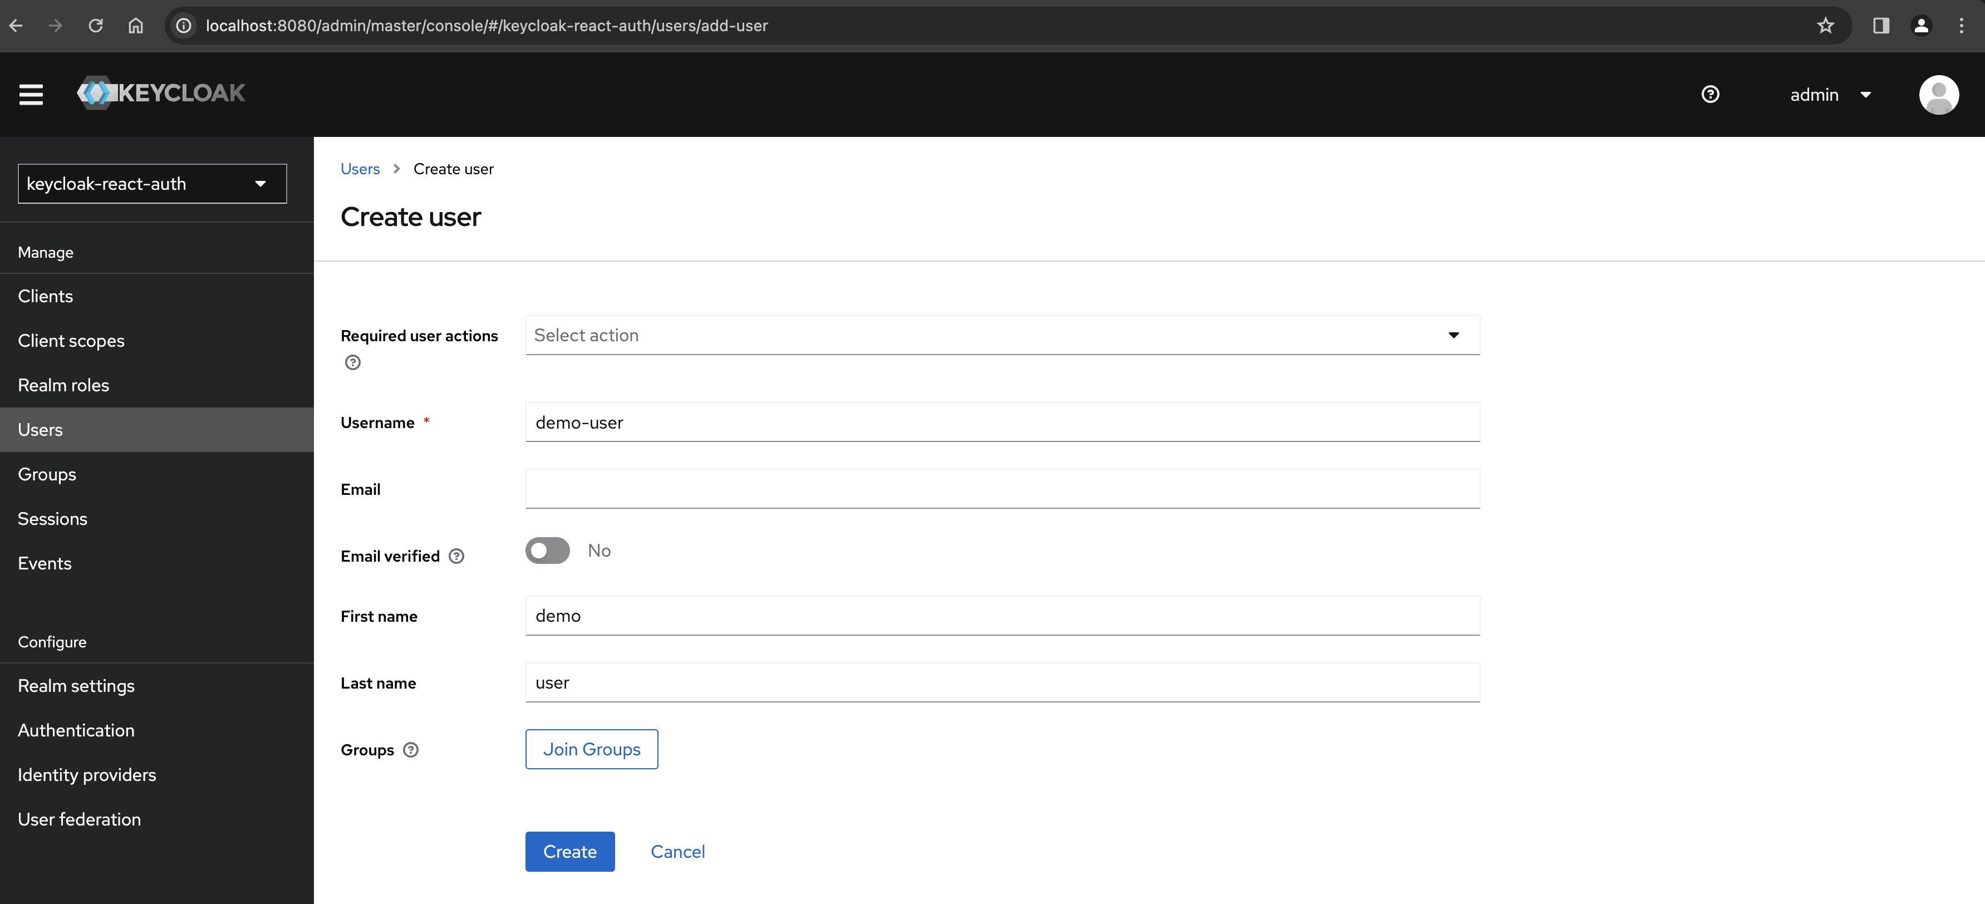The height and width of the screenshot is (904, 1985).
Task: Open the keycloak-react-auth realm selector
Action: click(x=152, y=184)
